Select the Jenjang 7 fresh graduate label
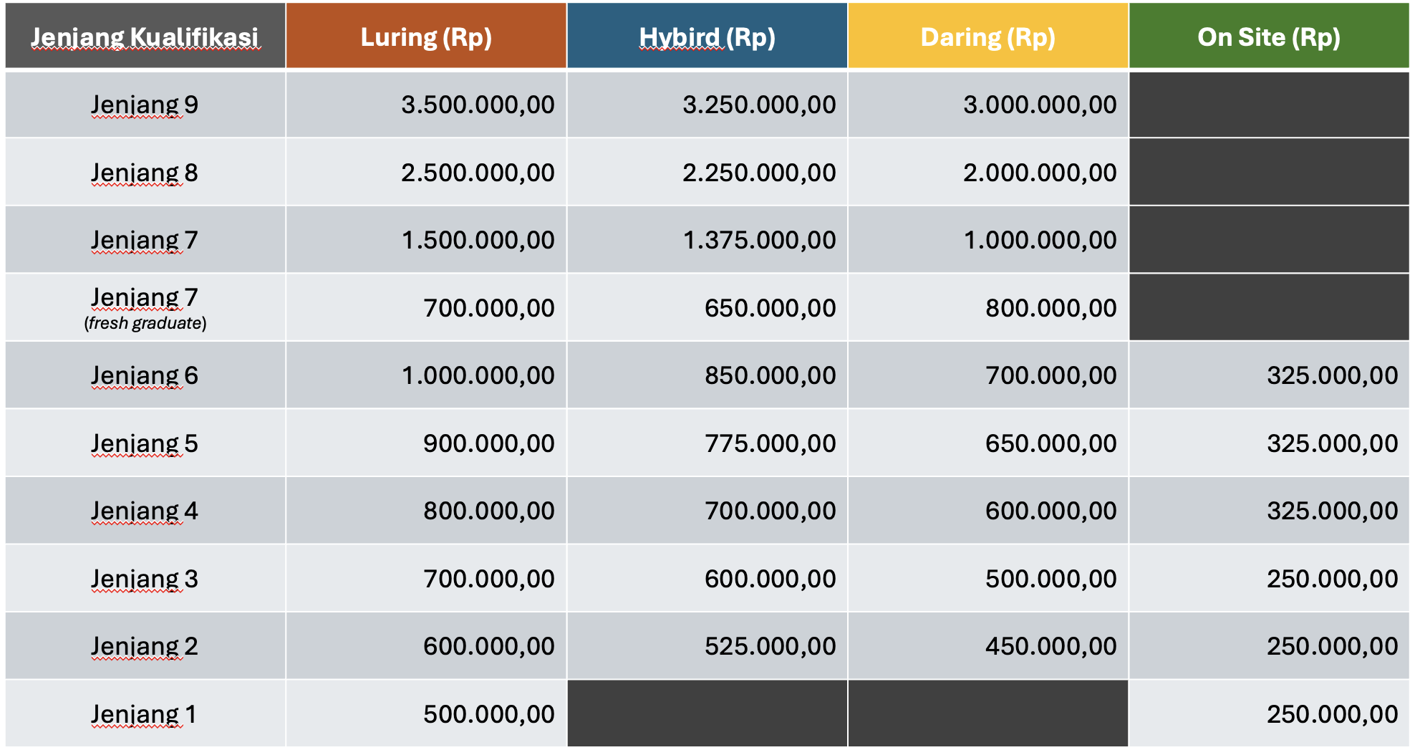 (x=145, y=307)
